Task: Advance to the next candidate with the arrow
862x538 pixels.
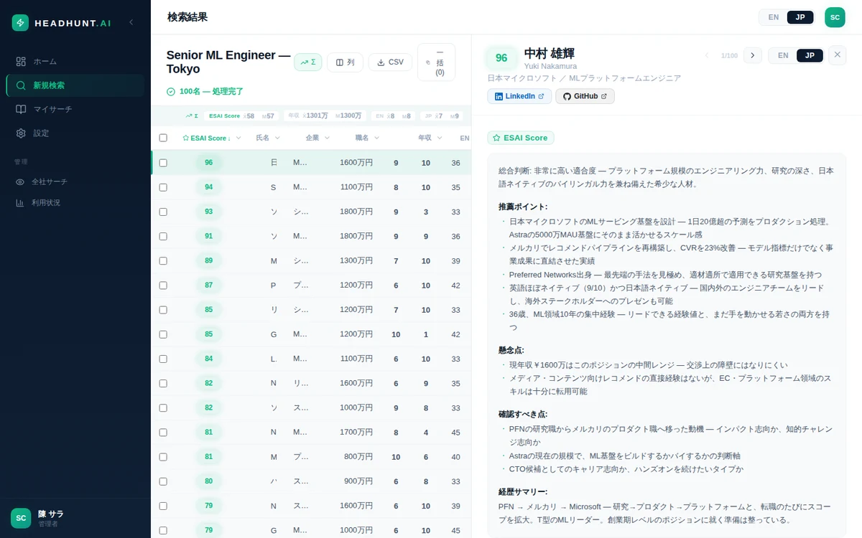Action: click(751, 55)
